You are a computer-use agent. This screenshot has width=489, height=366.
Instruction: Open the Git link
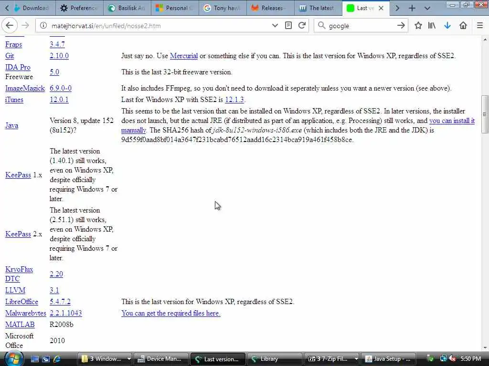[10, 56]
